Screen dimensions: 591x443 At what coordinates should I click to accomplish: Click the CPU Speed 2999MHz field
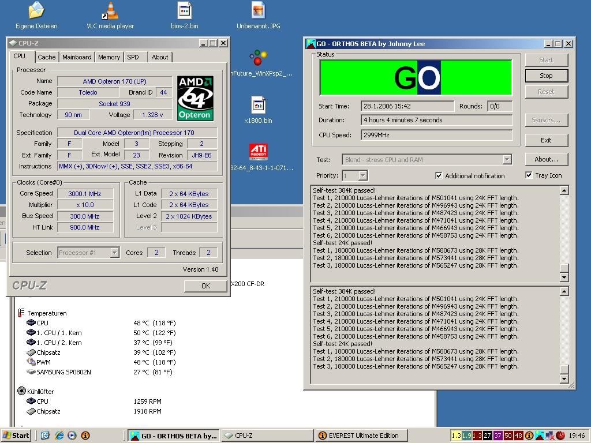point(436,135)
